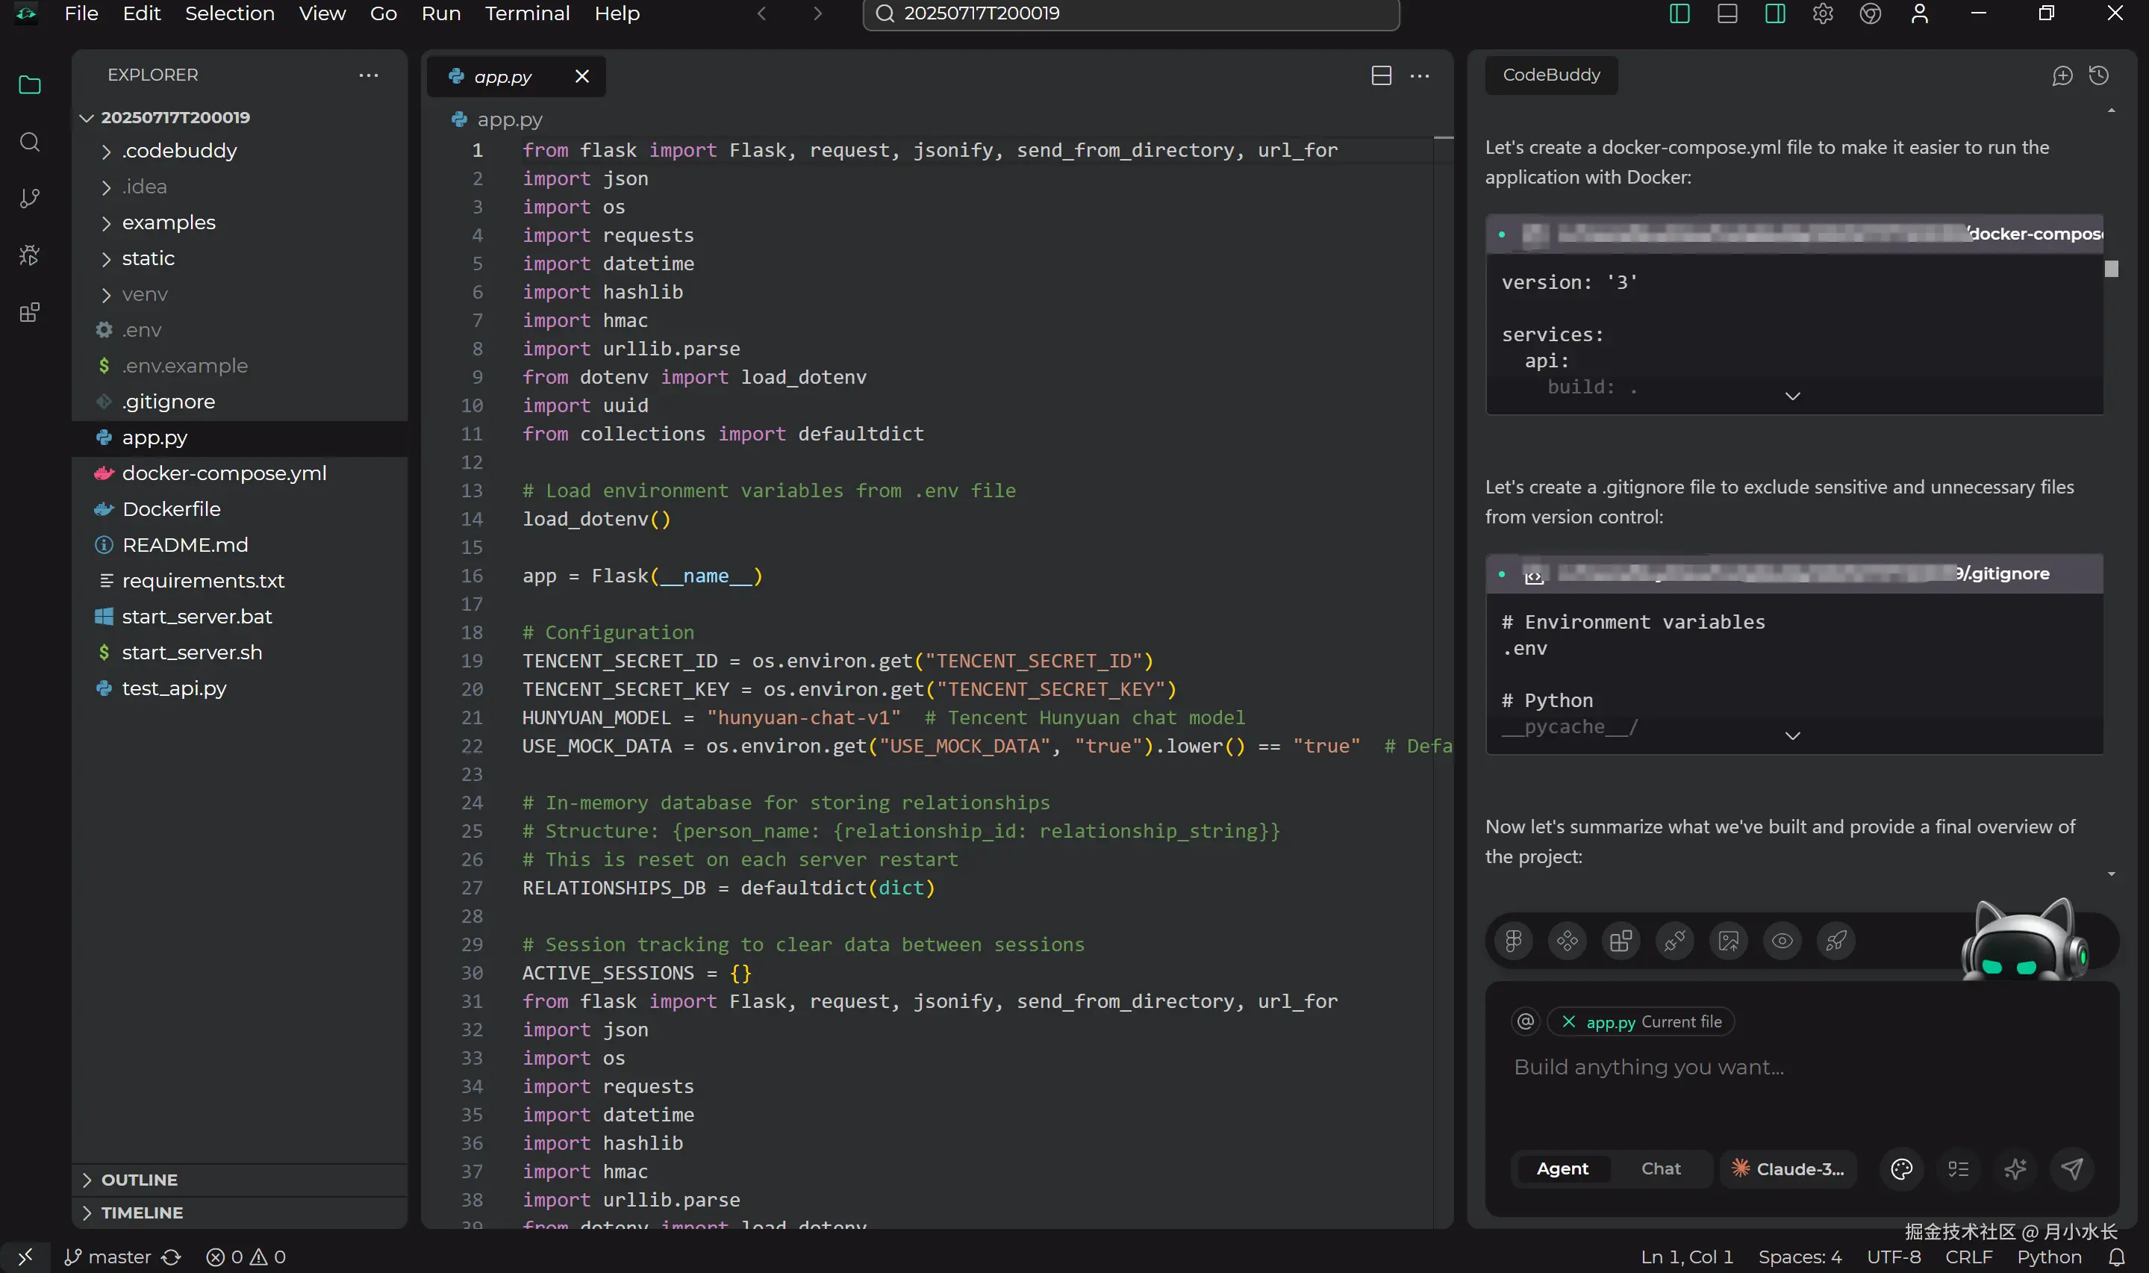Viewport: 2149px width, 1273px height.
Task: Expand the OUTLINE section
Action: 139,1180
